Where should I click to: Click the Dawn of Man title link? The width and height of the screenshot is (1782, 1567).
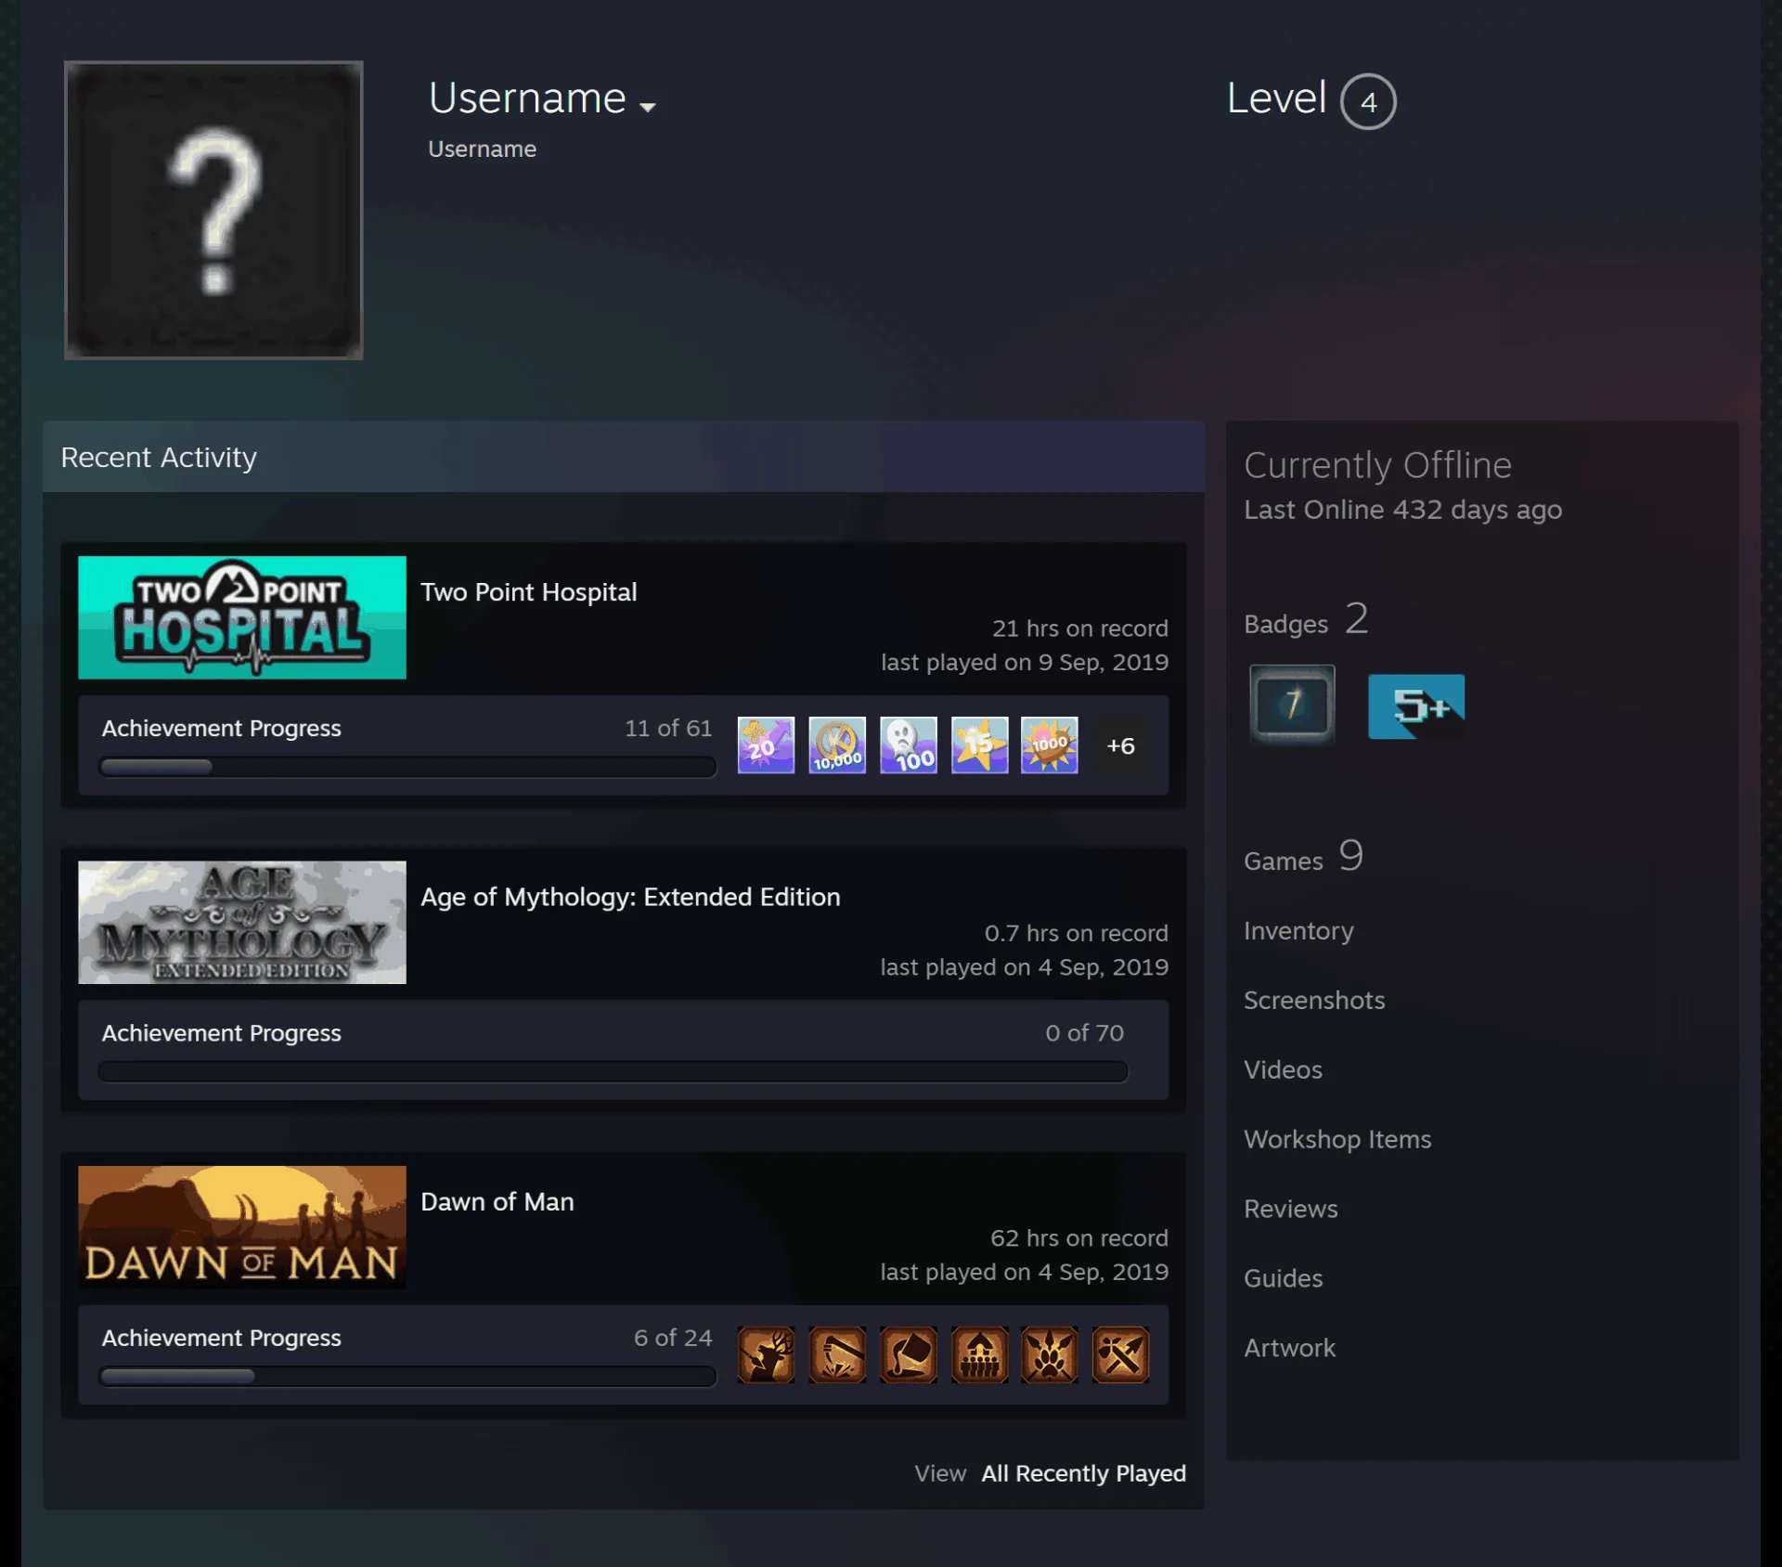[x=497, y=1201]
